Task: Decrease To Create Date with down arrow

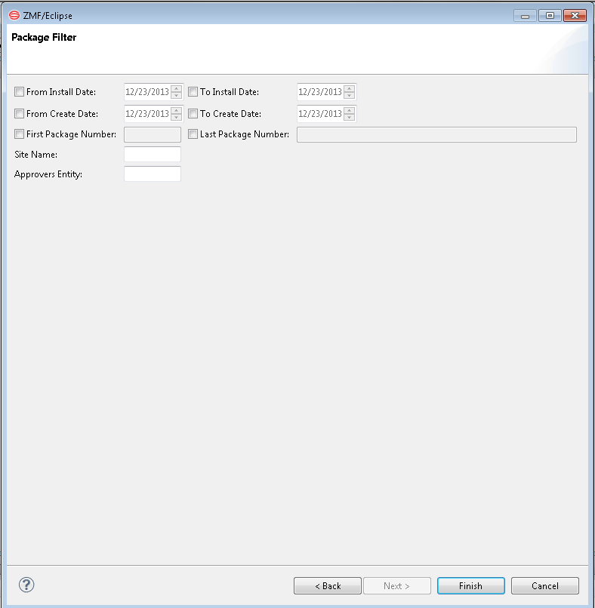Action: (x=350, y=117)
